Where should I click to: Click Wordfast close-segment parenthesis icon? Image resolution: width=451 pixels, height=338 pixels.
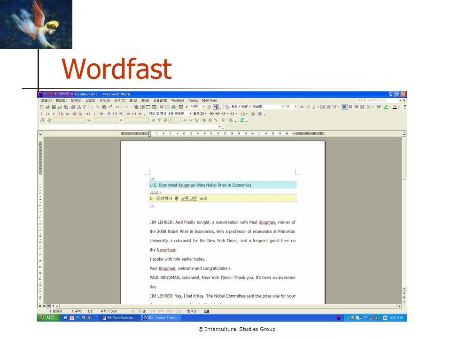pyautogui.click(x=94, y=114)
